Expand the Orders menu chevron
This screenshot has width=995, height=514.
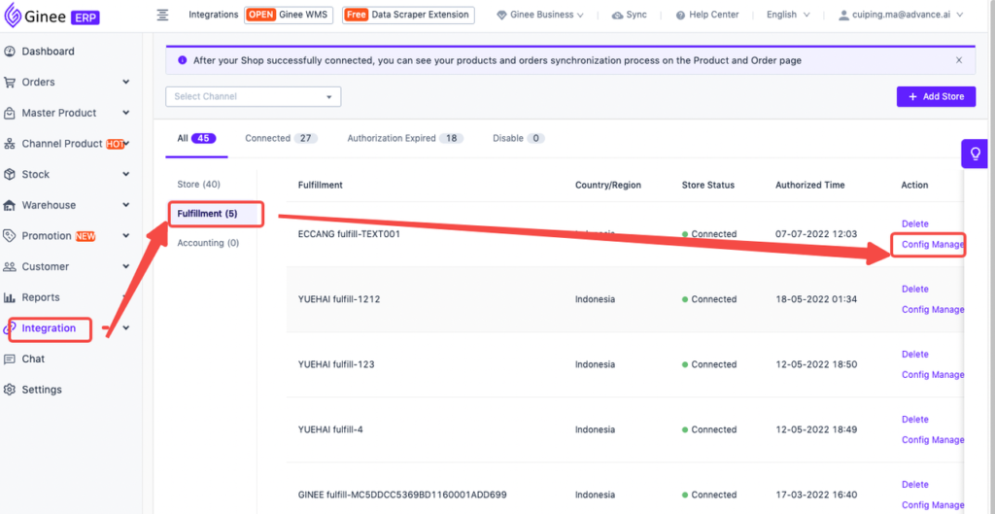[126, 82]
